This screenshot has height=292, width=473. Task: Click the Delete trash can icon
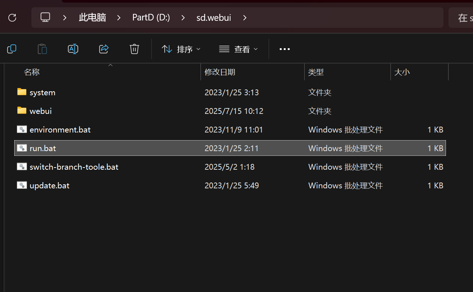pyautogui.click(x=134, y=49)
